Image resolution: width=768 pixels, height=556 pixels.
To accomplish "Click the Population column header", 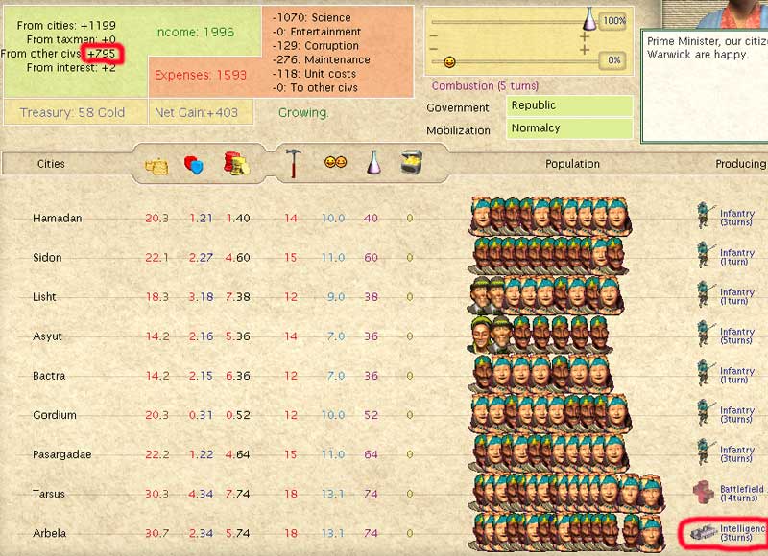I will 572,164.
